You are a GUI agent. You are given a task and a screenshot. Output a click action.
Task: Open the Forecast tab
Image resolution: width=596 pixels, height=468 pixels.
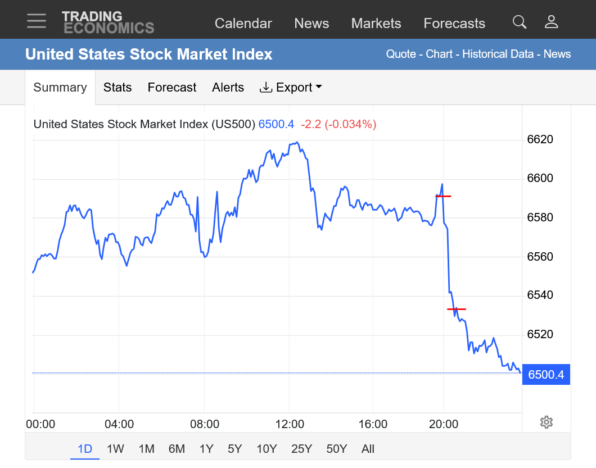172,88
